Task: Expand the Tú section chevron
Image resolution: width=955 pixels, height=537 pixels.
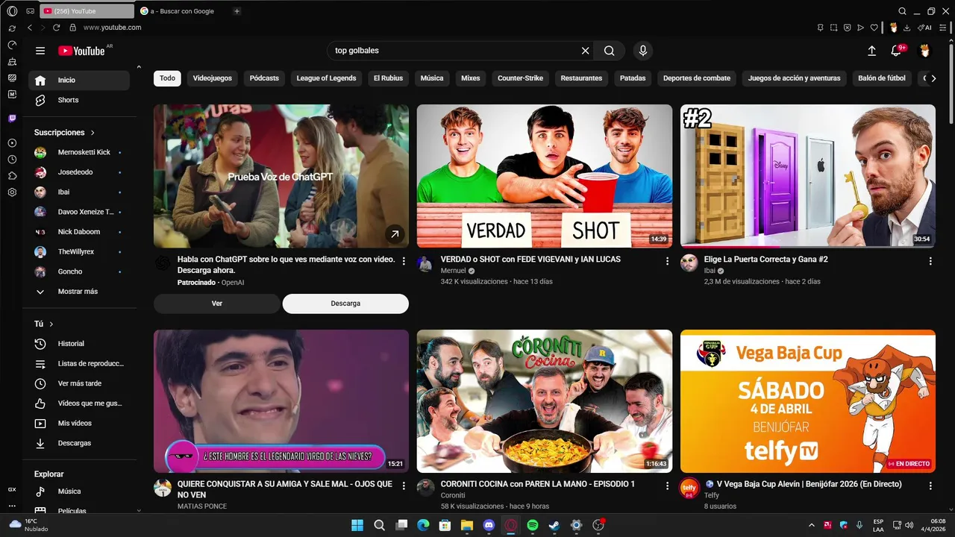Action: click(x=51, y=324)
